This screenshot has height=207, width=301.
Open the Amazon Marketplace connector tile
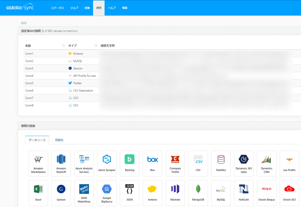[38, 163]
